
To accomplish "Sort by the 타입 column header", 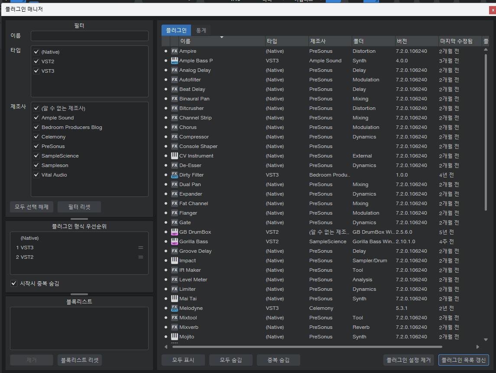I will (287, 41).
